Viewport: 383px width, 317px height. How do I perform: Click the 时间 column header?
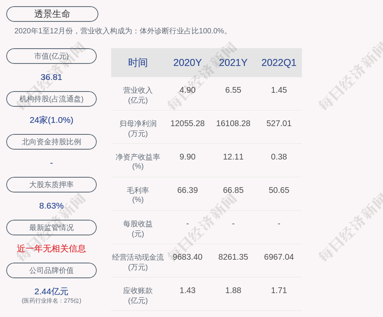138,63
